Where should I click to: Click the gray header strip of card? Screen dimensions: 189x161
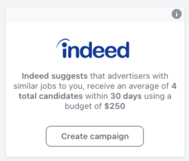click(95, 14)
